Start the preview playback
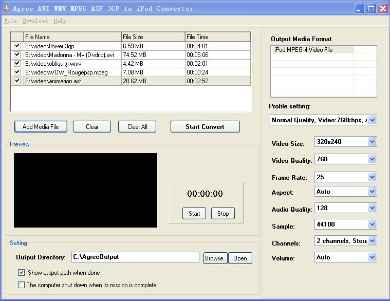 (194, 214)
